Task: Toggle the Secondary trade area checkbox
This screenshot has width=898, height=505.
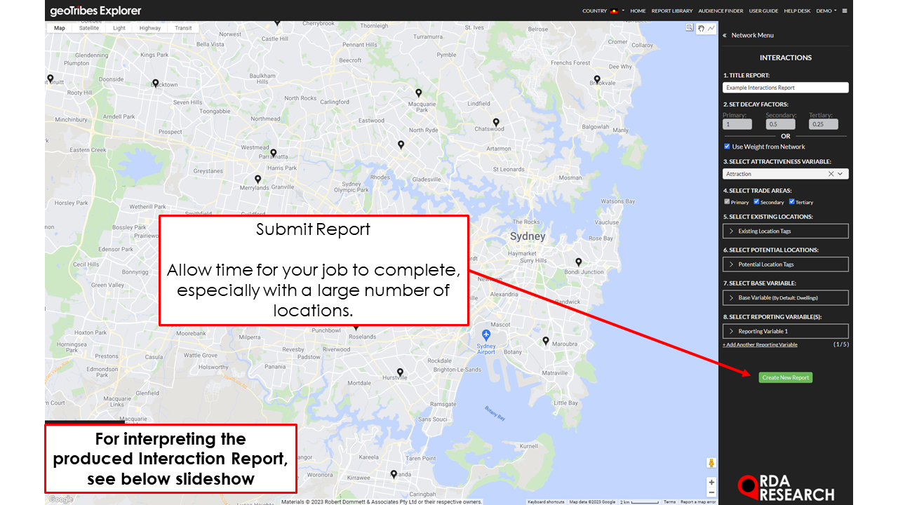Action: (756, 202)
